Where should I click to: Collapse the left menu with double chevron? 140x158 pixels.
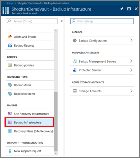(62, 21)
